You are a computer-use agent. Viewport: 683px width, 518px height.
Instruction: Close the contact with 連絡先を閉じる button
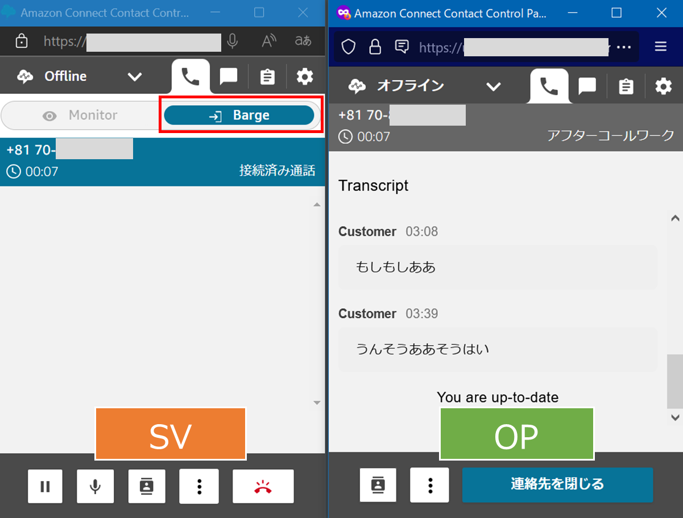pos(557,484)
